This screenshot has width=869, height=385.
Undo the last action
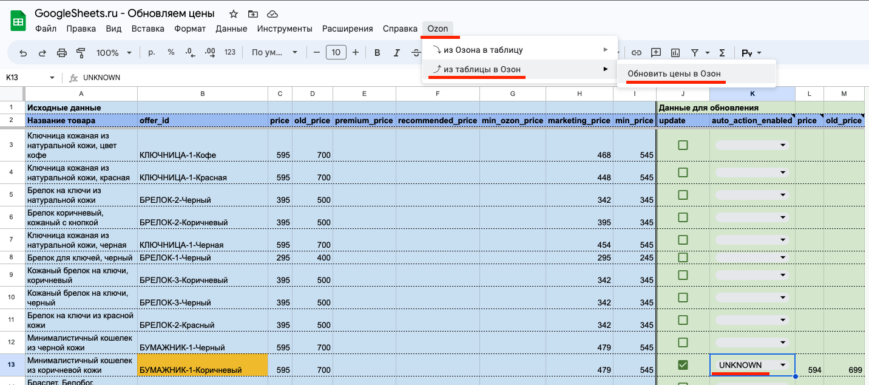click(x=23, y=53)
